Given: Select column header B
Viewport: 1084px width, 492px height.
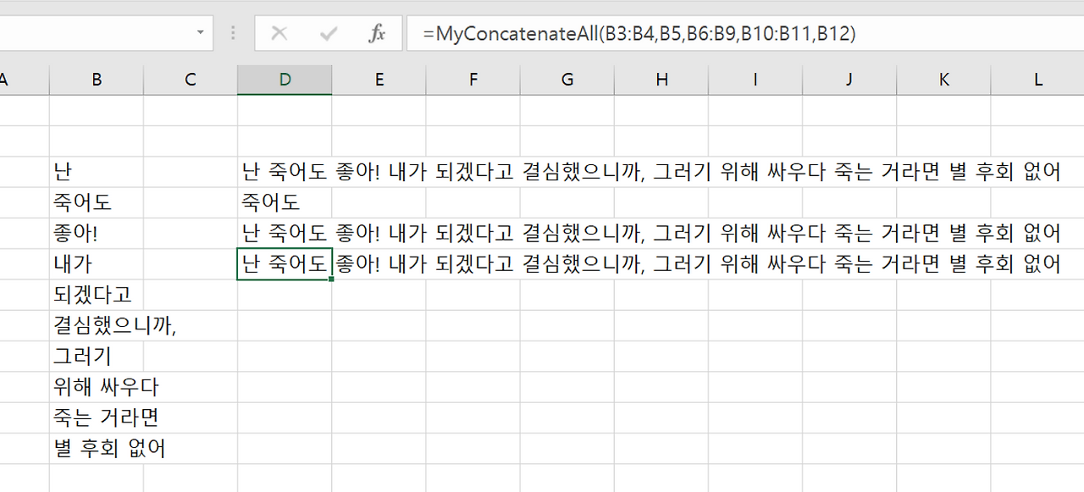Looking at the screenshot, I should click(96, 79).
